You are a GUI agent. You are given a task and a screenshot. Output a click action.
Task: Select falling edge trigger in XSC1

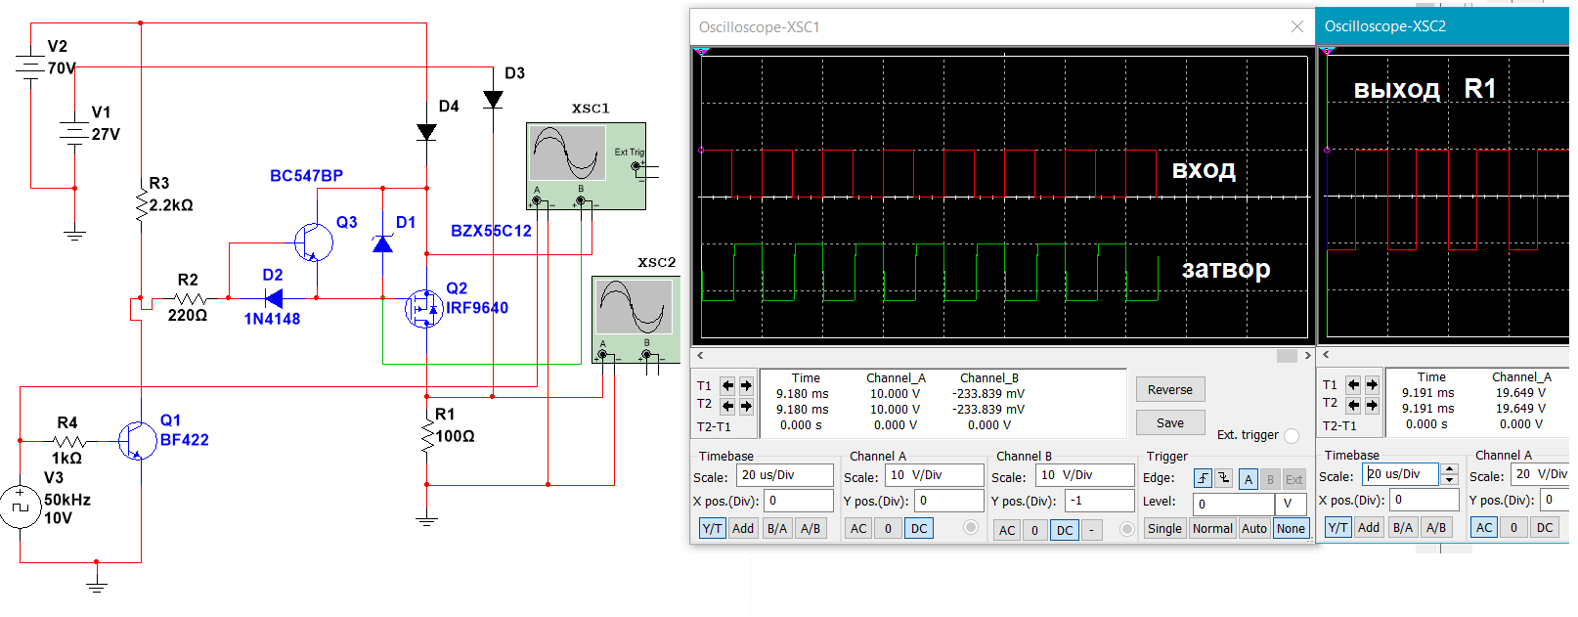click(x=1223, y=478)
